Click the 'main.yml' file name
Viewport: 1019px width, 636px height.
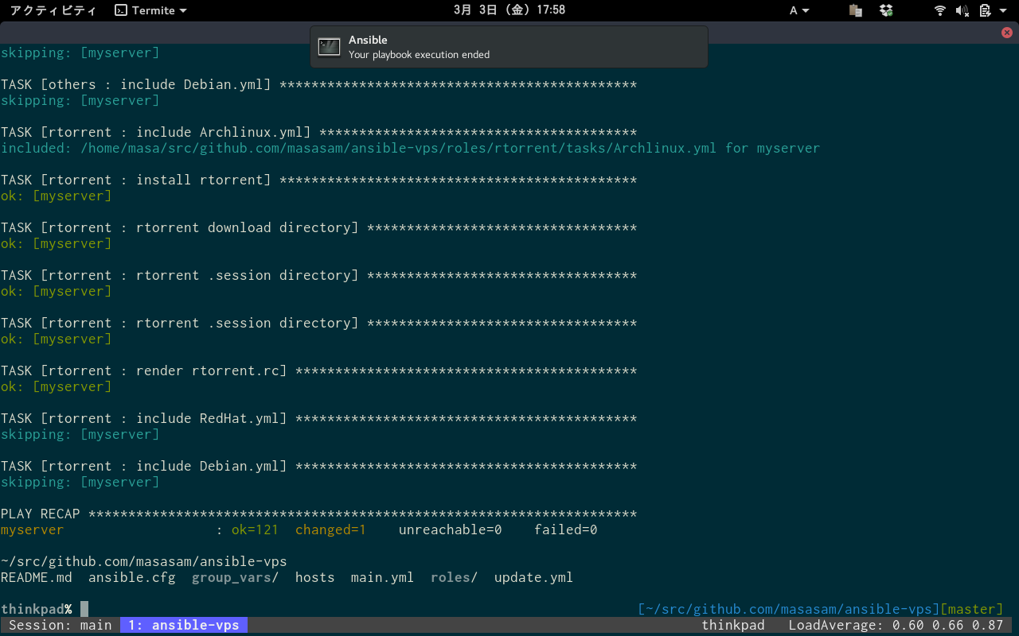[382, 577]
